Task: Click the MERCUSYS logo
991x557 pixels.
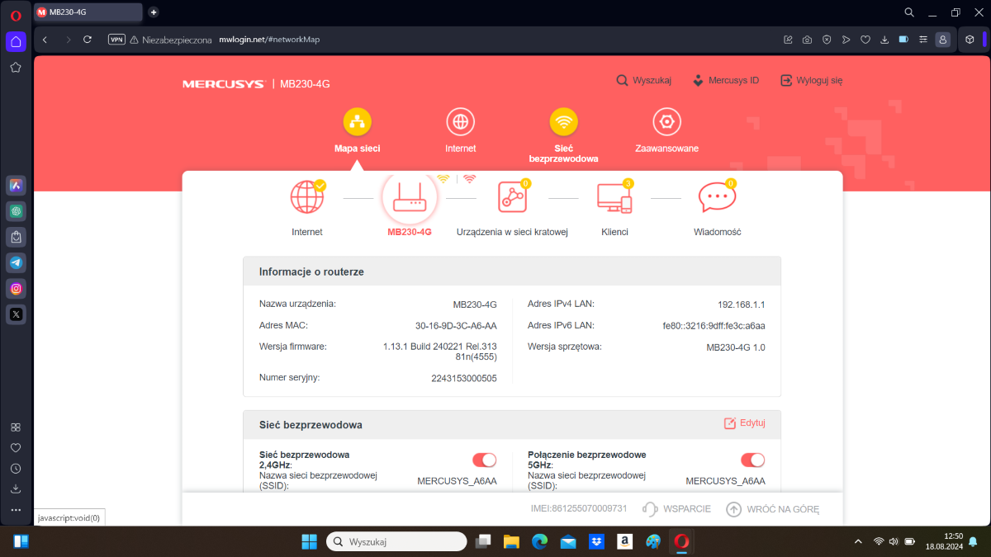Action: (223, 84)
